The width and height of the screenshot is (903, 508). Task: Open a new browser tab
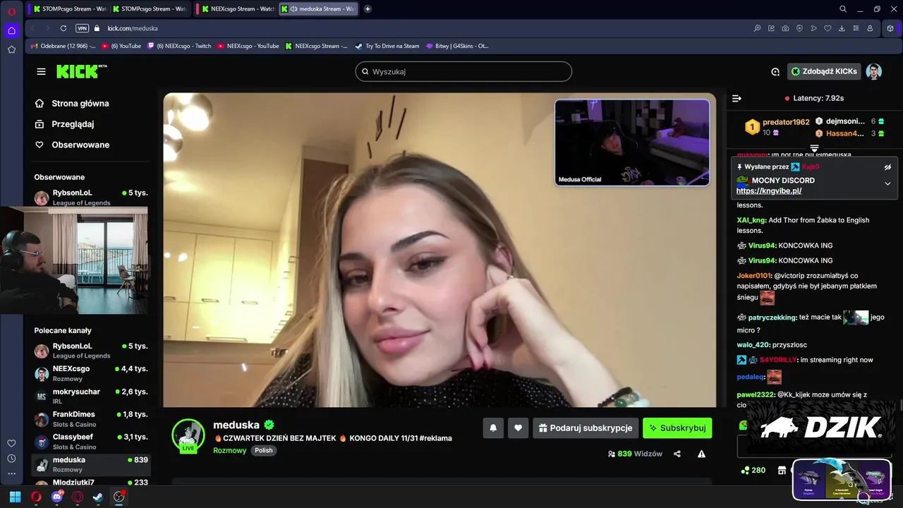click(x=368, y=9)
